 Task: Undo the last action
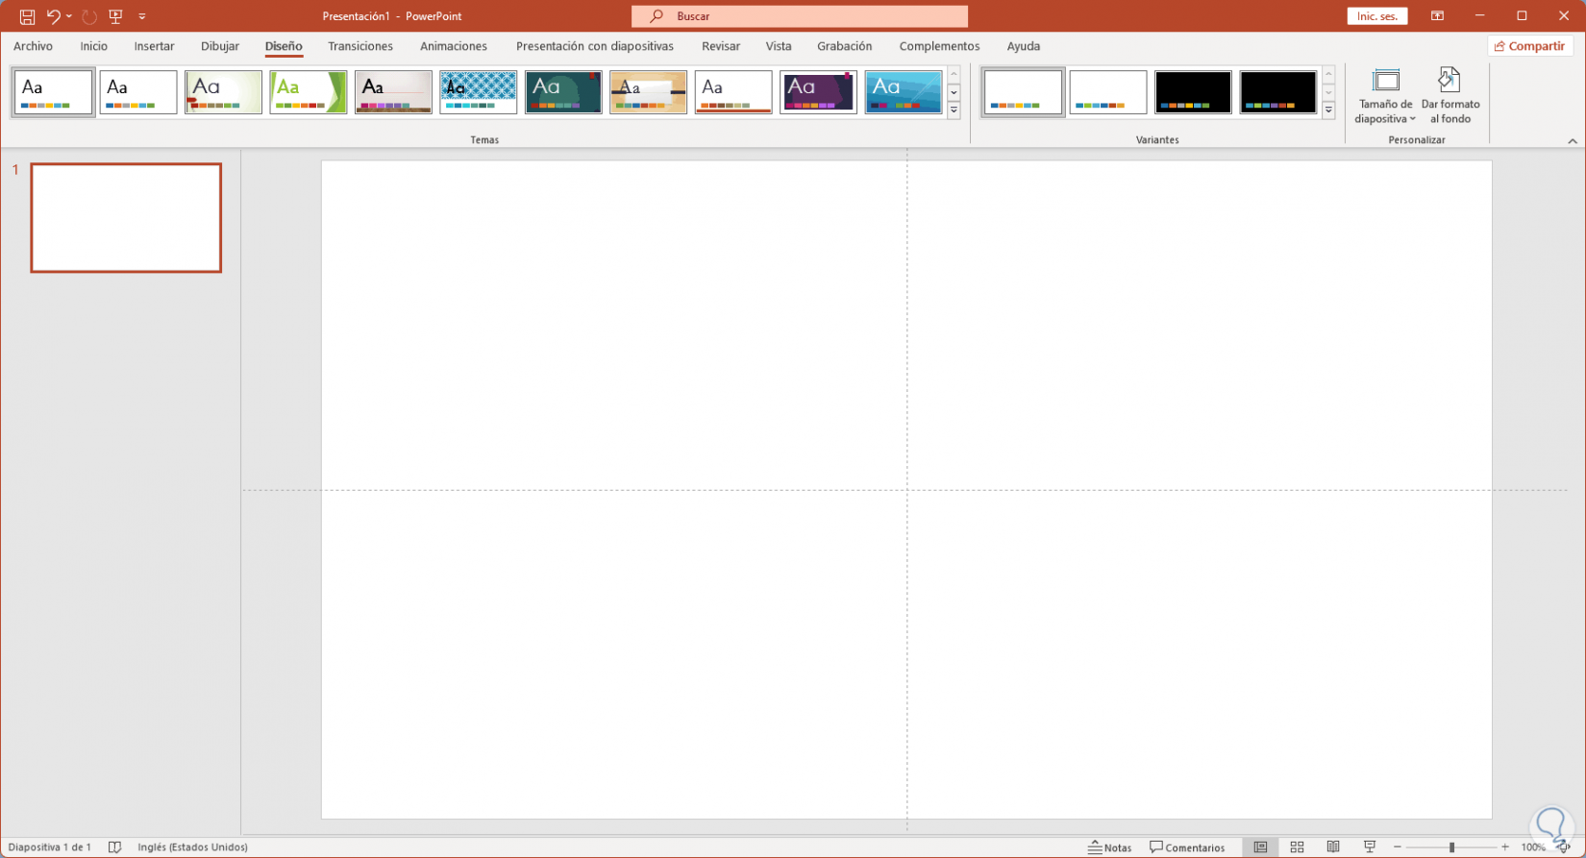point(53,16)
